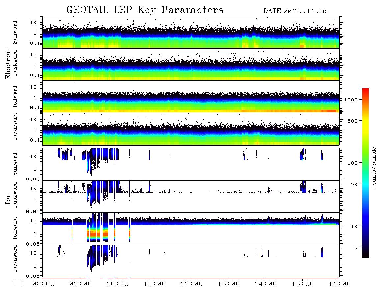Click the 12:00 time tick label
The height and width of the screenshot is (290, 376).
(x=192, y=284)
